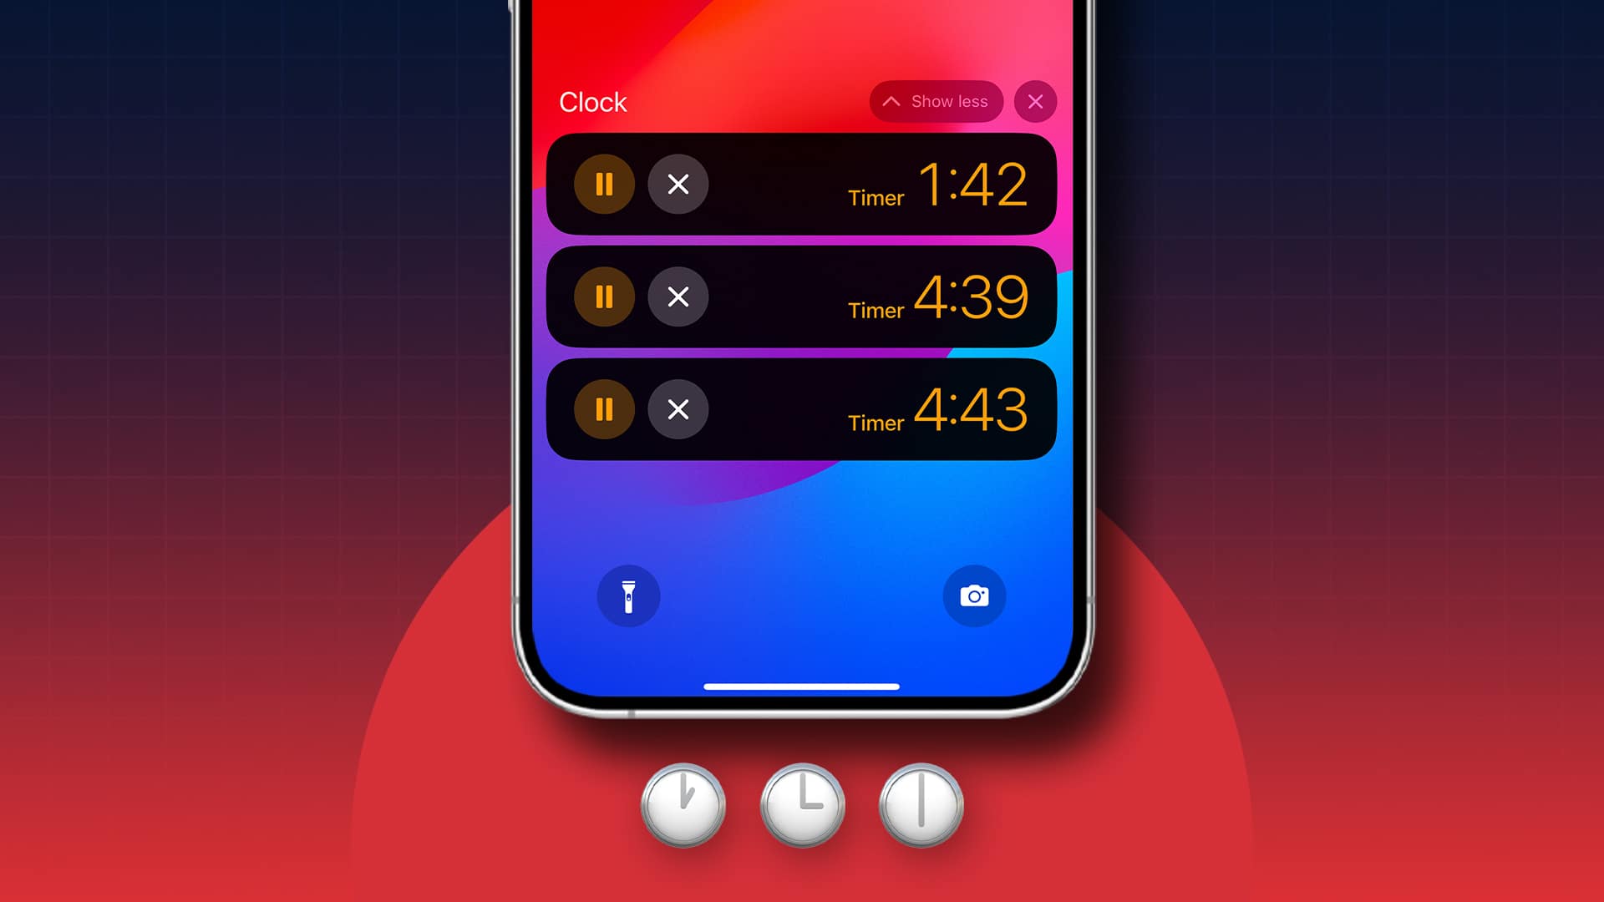Cancel the 4:43 timer
Viewport: 1604px width, 902px height.
pyautogui.click(x=677, y=408)
